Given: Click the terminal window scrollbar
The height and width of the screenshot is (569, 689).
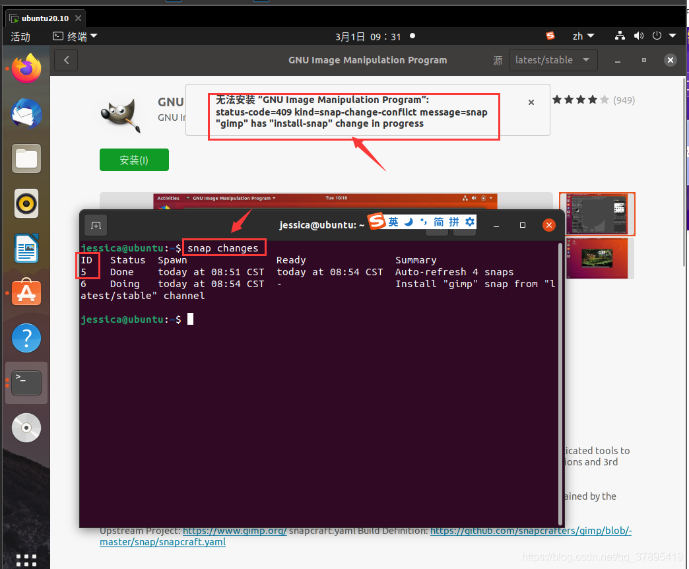Looking at the screenshot, I should (x=560, y=383).
